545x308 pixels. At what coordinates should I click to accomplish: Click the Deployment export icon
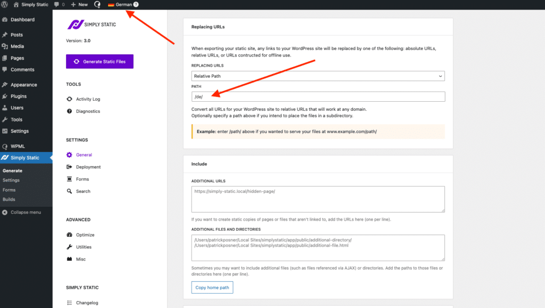pyautogui.click(x=69, y=167)
